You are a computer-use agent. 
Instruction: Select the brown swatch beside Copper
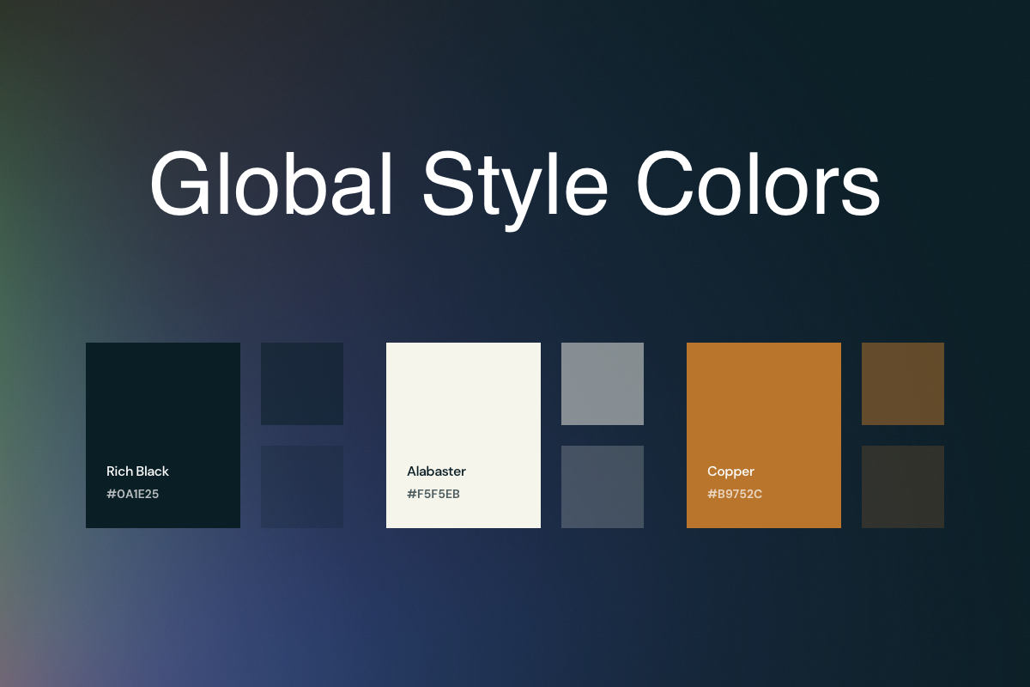(903, 384)
